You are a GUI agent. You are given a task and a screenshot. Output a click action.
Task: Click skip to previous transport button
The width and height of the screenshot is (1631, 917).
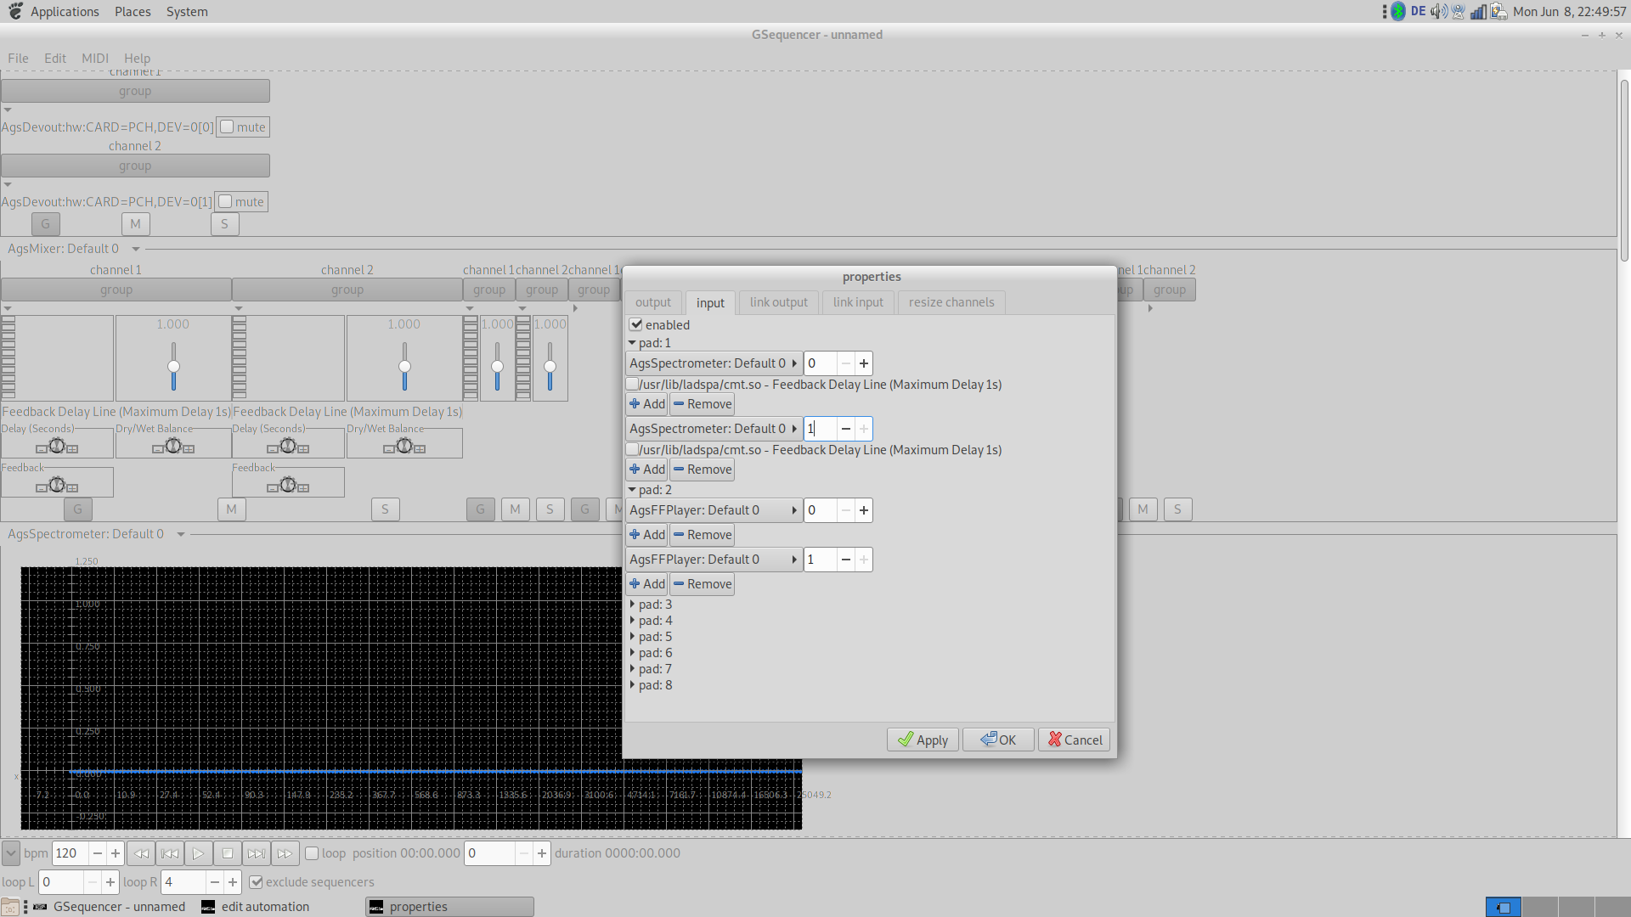point(170,853)
